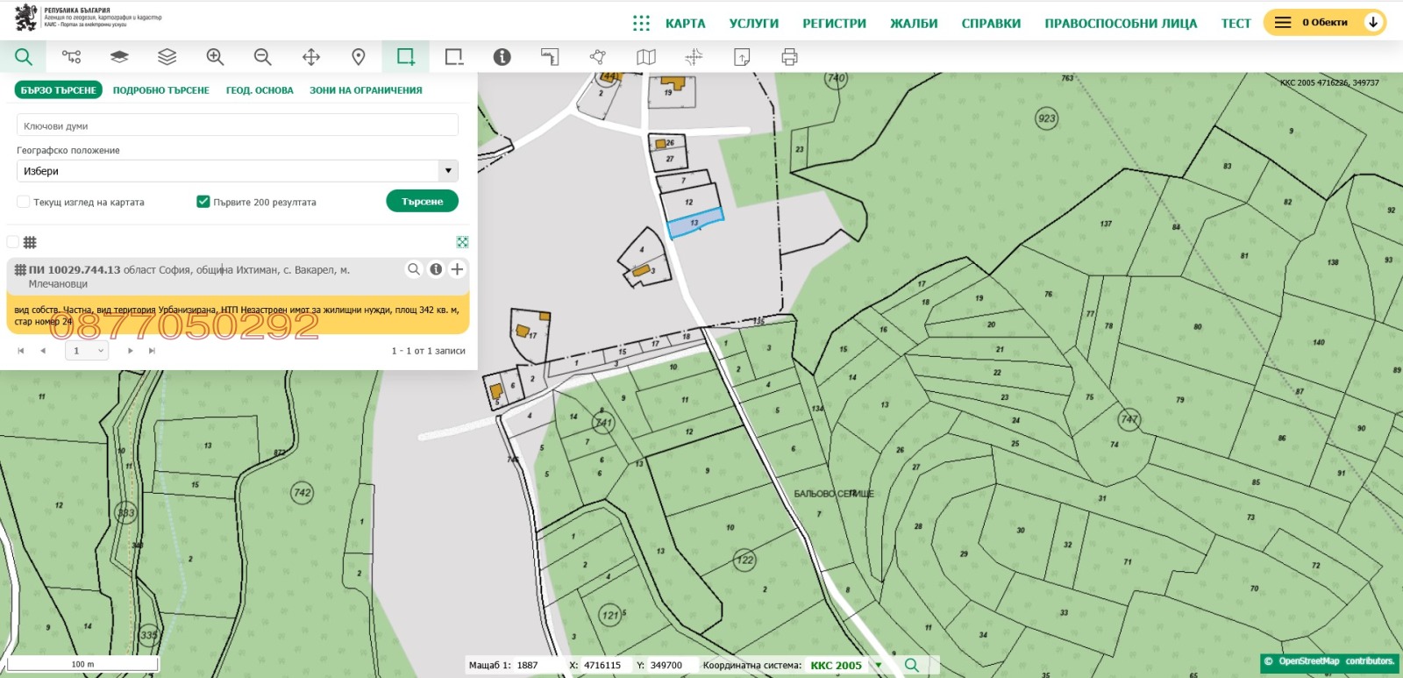Image resolution: width=1403 pixels, height=678 pixels.
Task: Add parcel 10029.744.13 with plus icon
Action: (x=457, y=269)
